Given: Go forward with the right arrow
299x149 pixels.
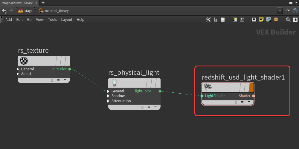Looking at the screenshot, I should 11,11.
